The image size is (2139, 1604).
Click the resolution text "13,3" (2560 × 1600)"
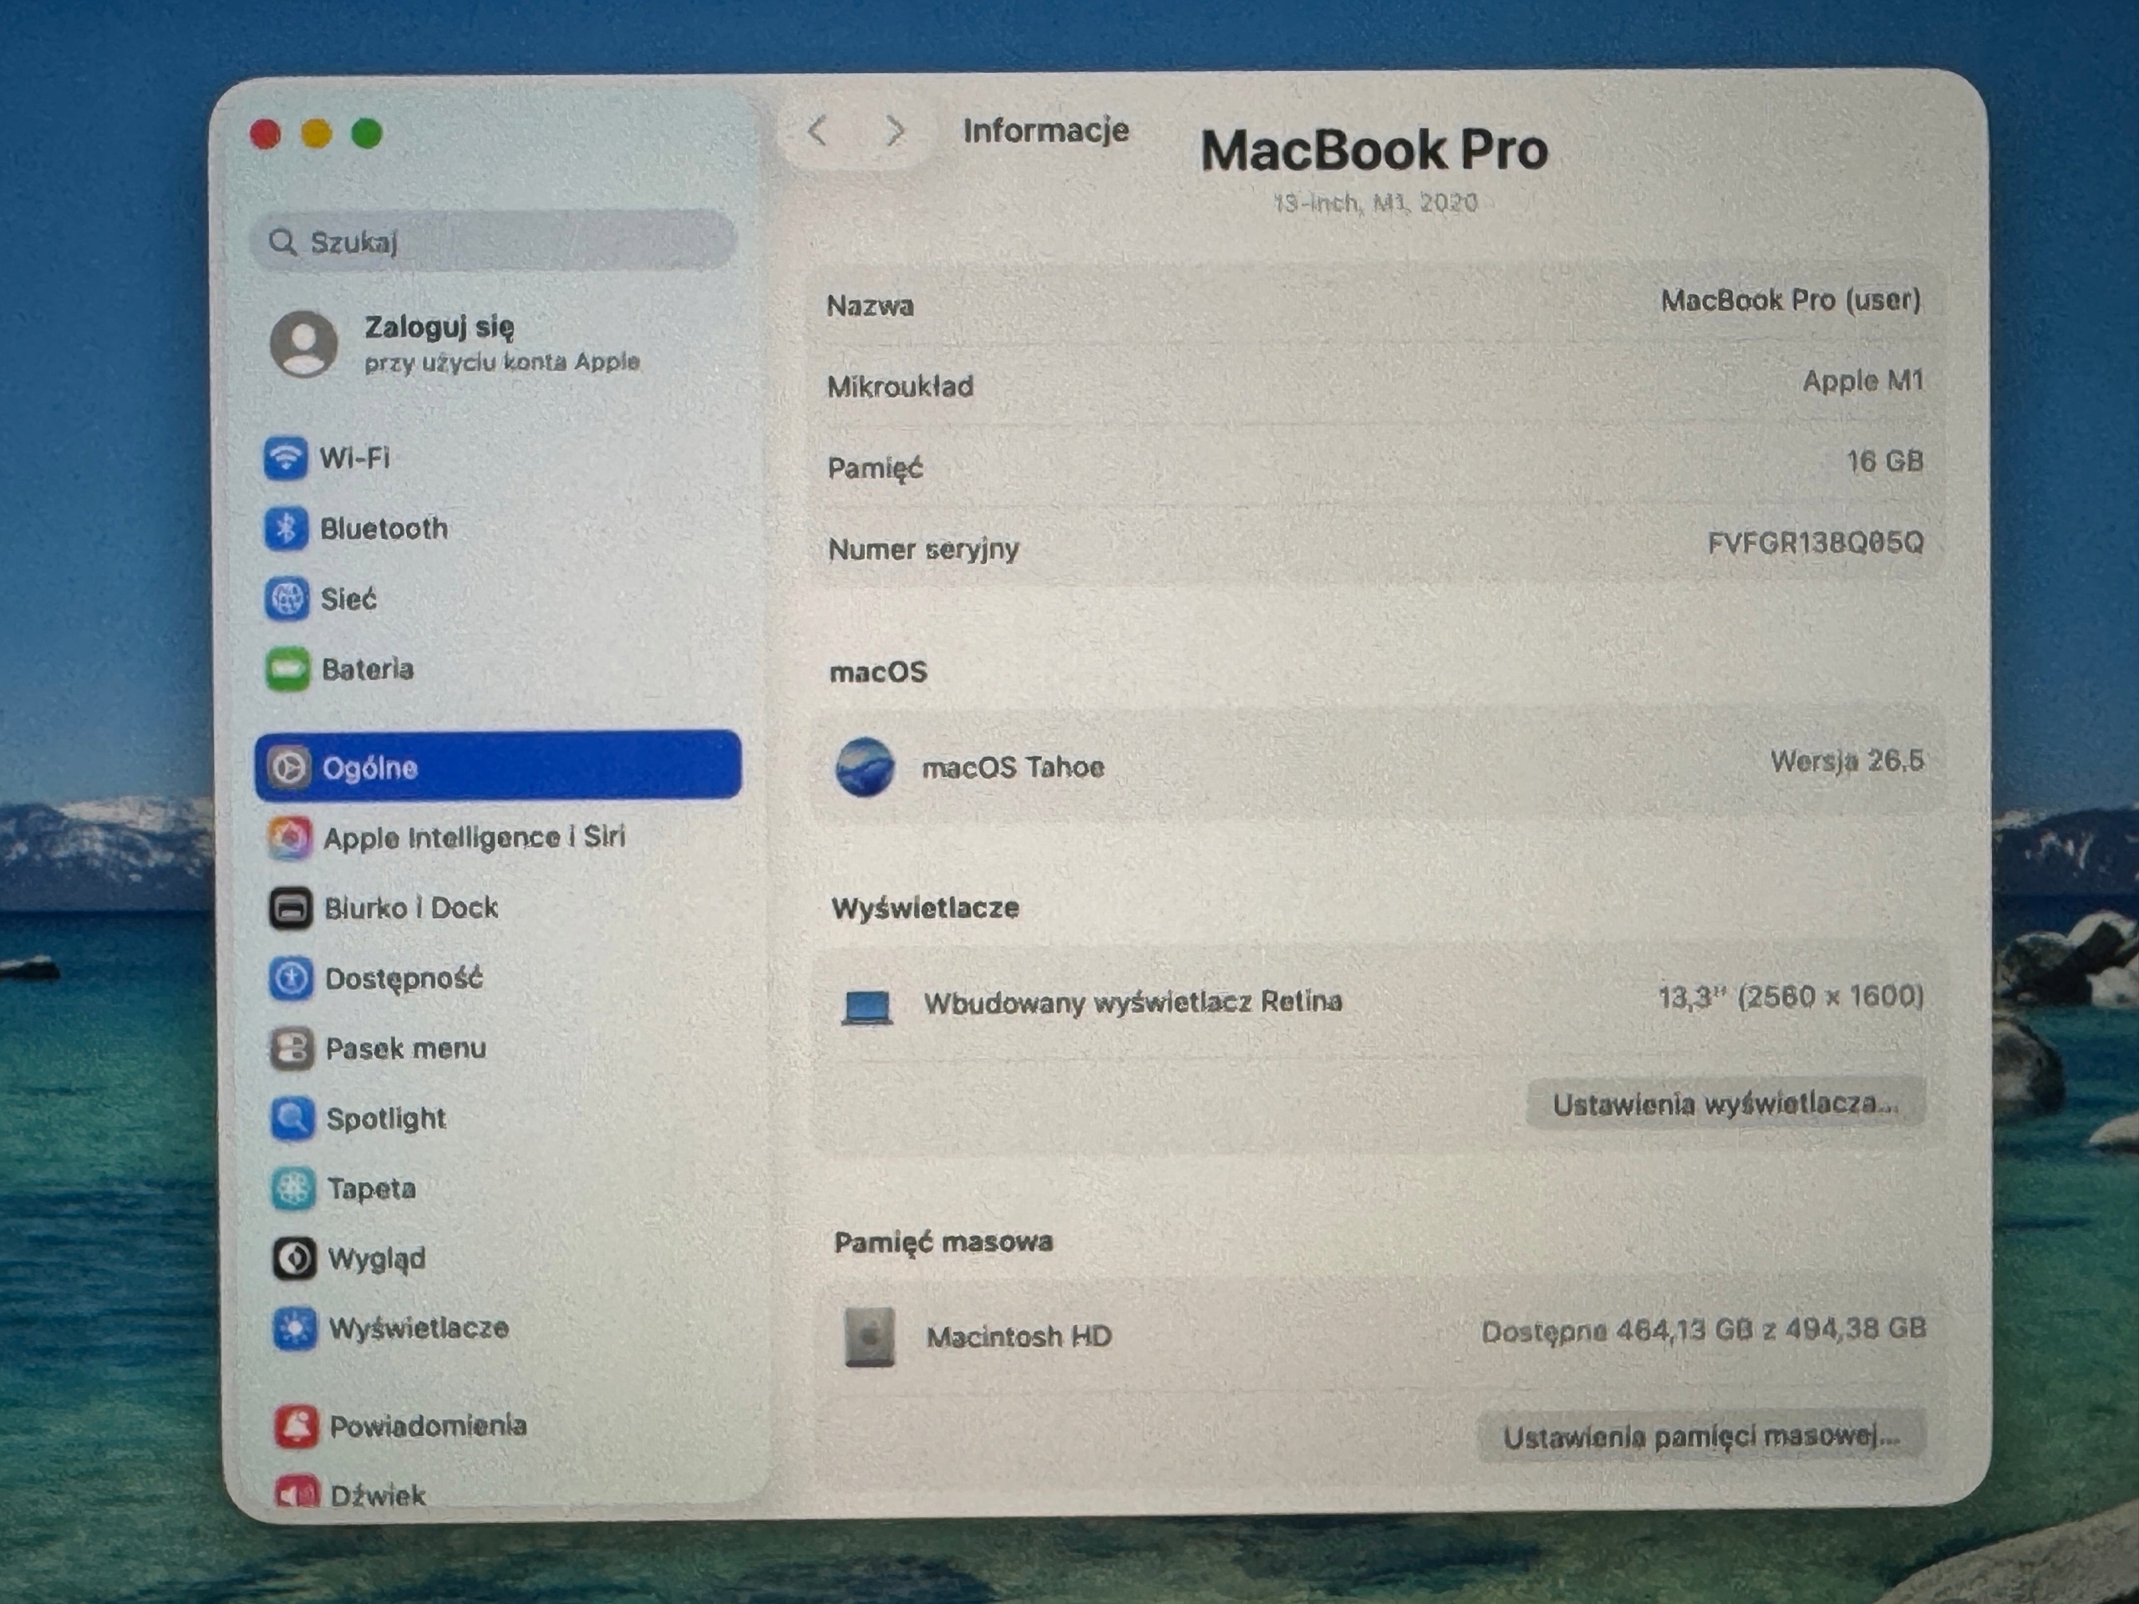1791,997
